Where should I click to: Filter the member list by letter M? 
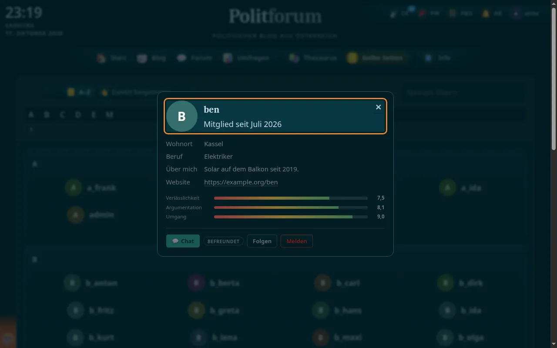(x=109, y=114)
